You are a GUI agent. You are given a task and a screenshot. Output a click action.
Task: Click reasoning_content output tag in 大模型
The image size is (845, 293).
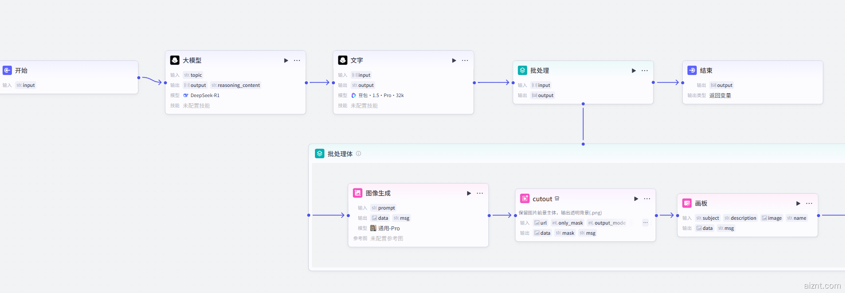[x=236, y=85]
